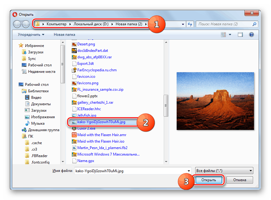Expand the arrow after Компьютер in breadcrumb
Viewport: 271px width, 200px height.
70,24
